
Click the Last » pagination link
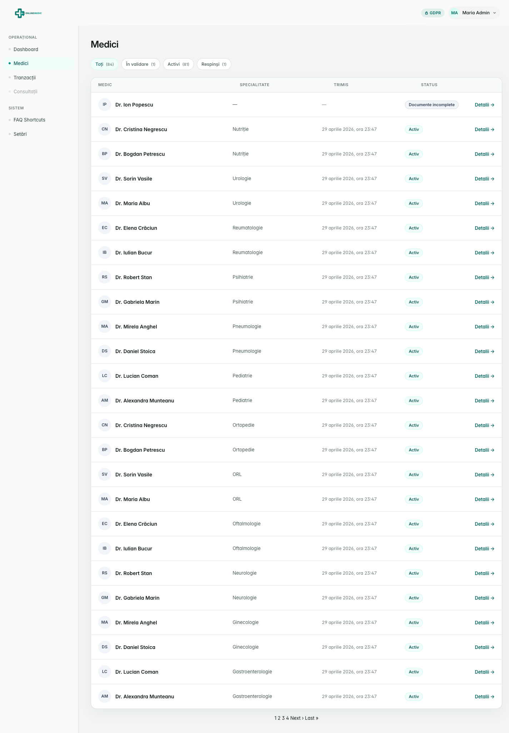[311, 718]
